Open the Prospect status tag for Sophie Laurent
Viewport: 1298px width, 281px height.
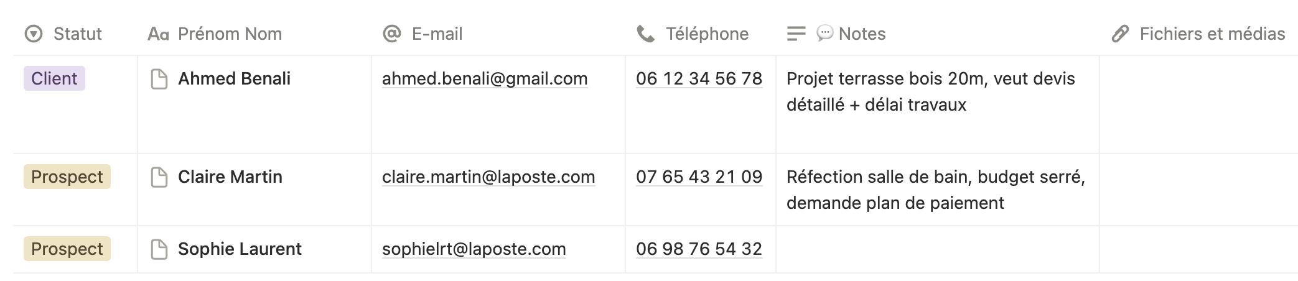(x=67, y=249)
